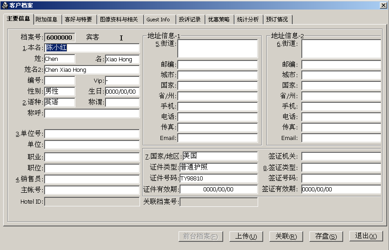This screenshot has height=250, width=389.
Task: Exit using the 退出(X) button
Action: [366, 236]
